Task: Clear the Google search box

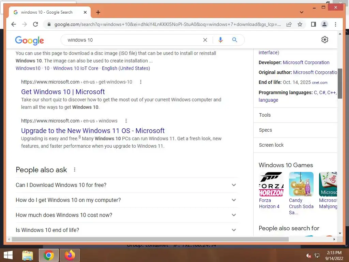Action: click(205, 40)
